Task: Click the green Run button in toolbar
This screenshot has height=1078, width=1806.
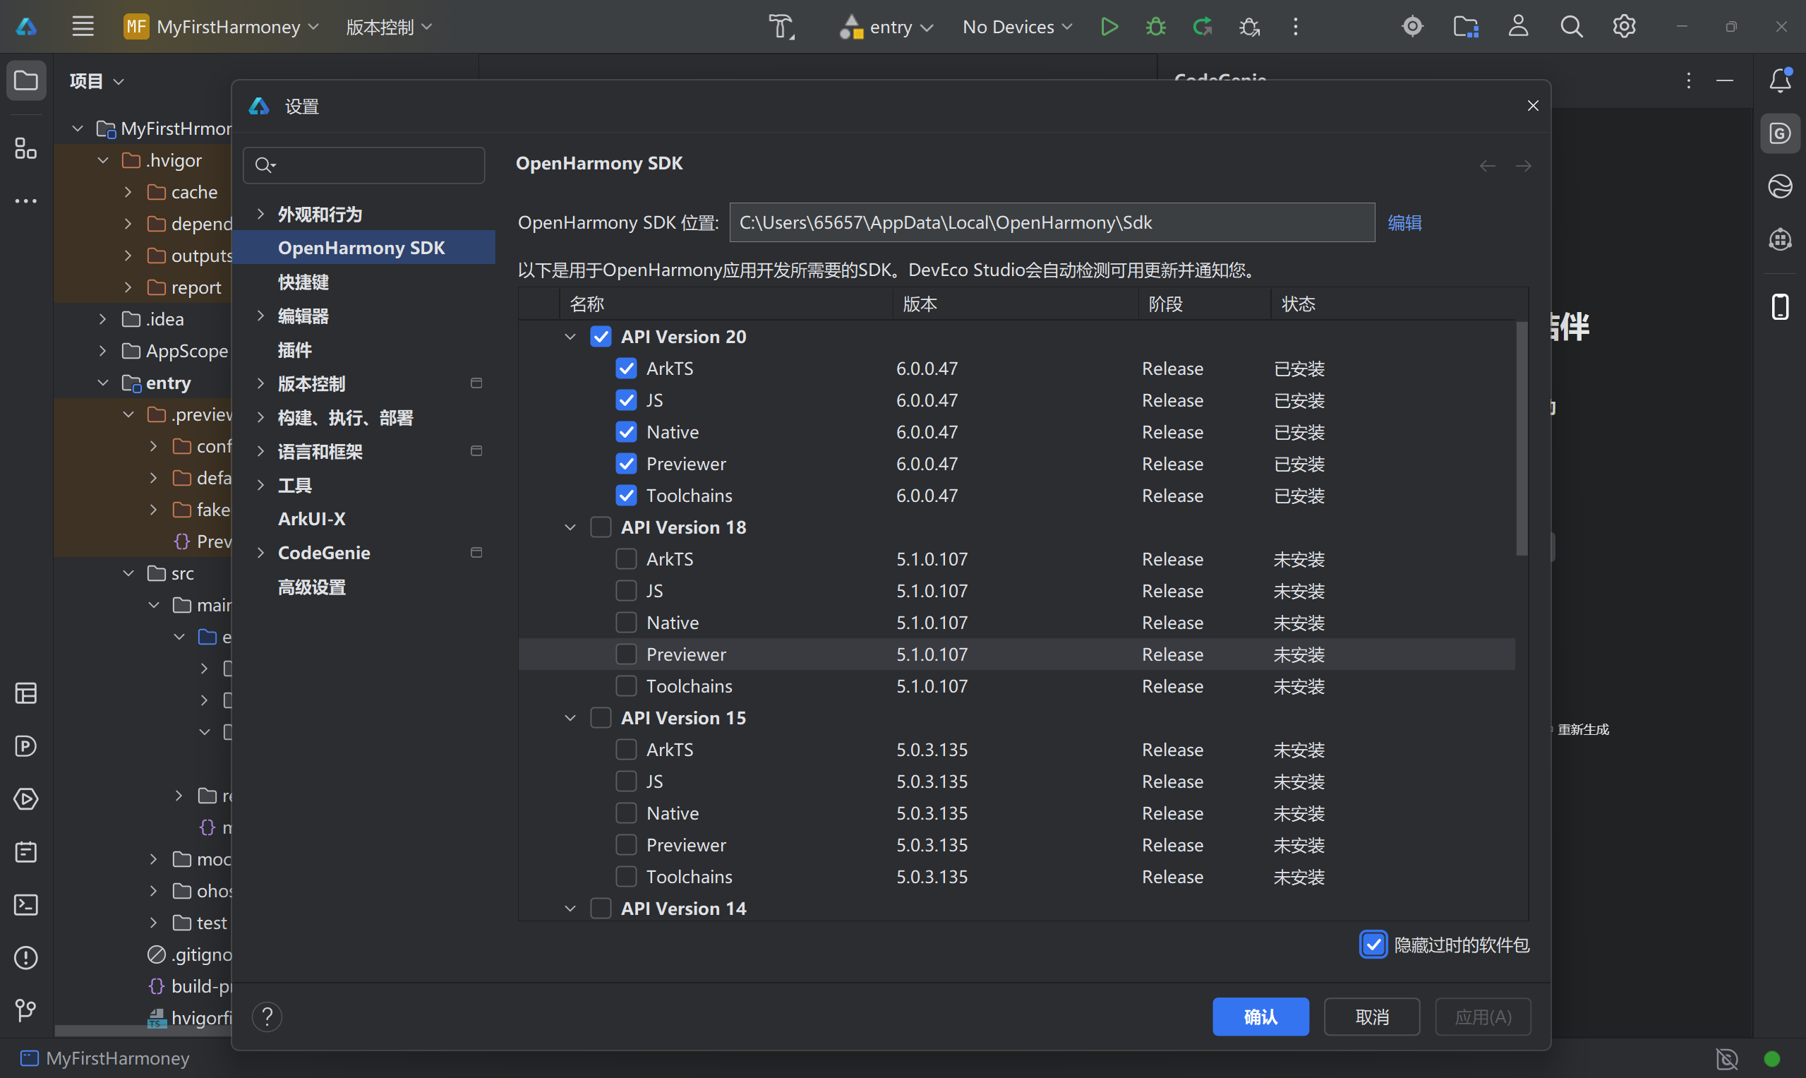Action: point(1108,27)
